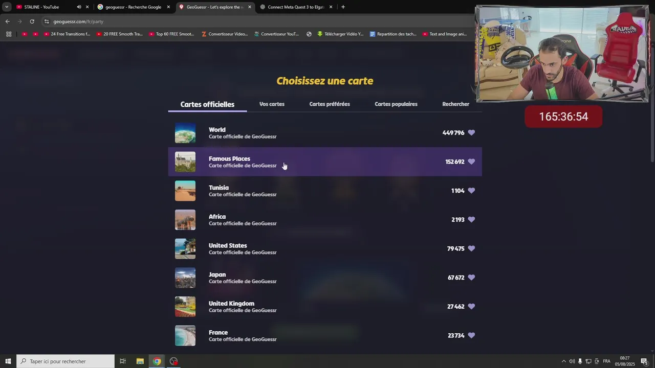Open the 24 Free Transitions bookmark
Viewport: 655px width, 368px height.
(67, 34)
